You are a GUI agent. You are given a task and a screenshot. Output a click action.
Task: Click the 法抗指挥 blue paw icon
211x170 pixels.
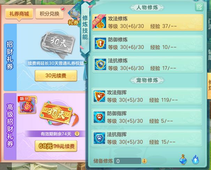pyautogui.click(x=99, y=138)
